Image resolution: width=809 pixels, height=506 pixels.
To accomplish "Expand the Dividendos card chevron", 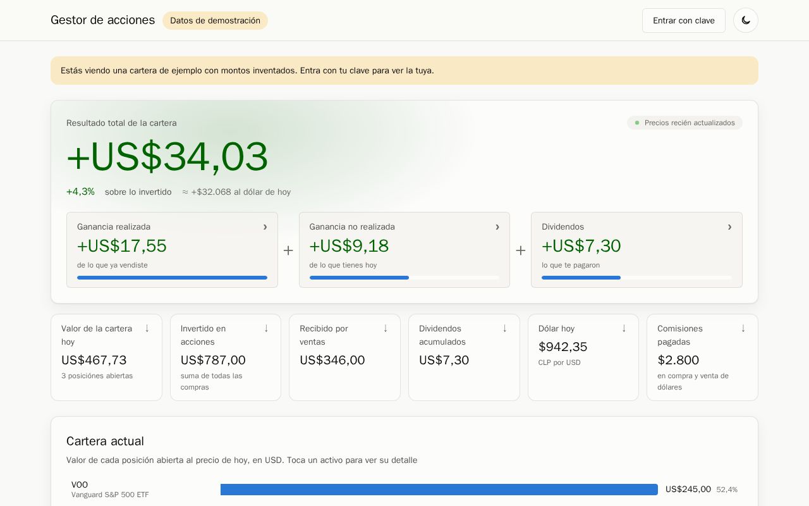I will click(x=729, y=227).
